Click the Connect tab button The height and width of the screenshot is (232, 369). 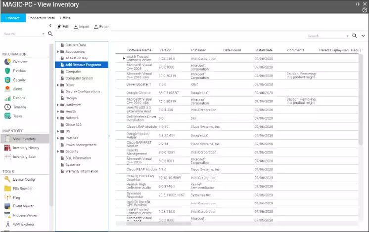point(13,18)
